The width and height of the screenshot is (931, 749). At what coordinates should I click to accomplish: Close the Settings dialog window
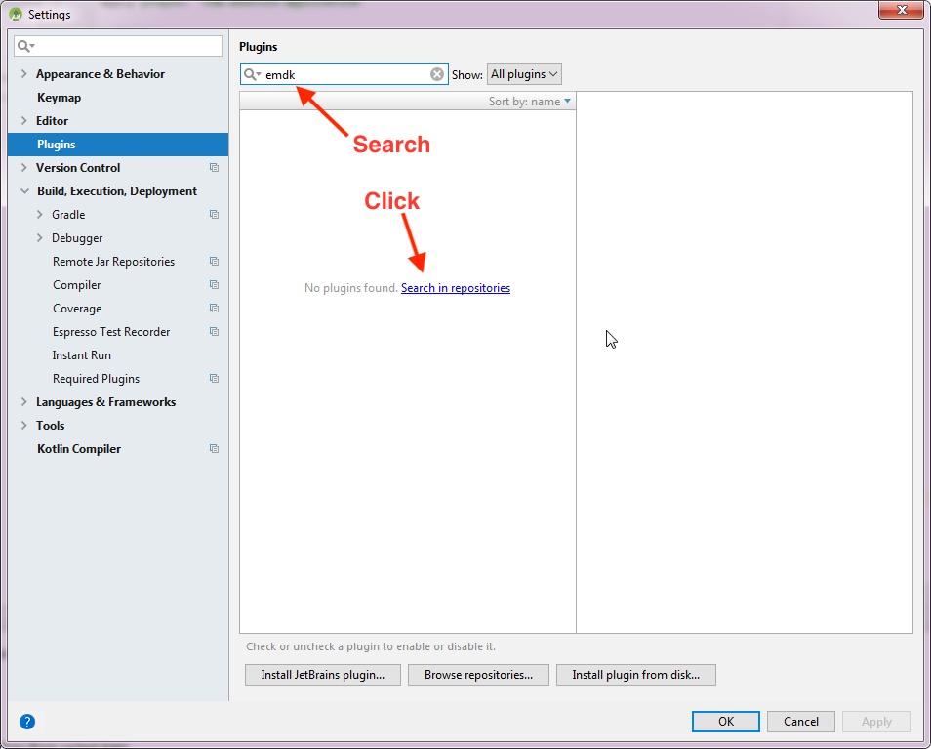coord(902,10)
